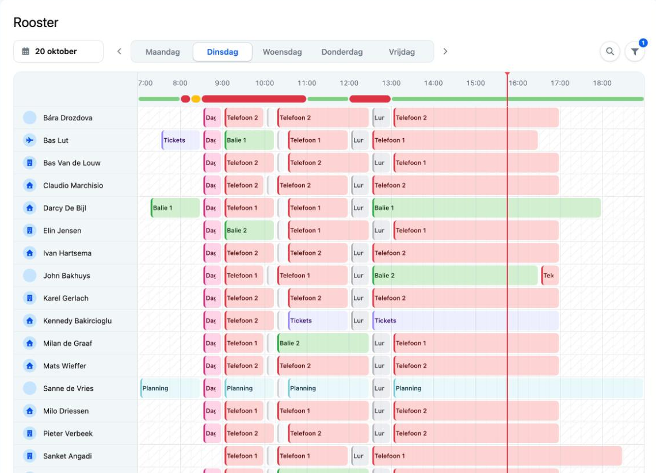Click office icon next to Elin Jensen
The width and height of the screenshot is (656, 473).
point(30,230)
